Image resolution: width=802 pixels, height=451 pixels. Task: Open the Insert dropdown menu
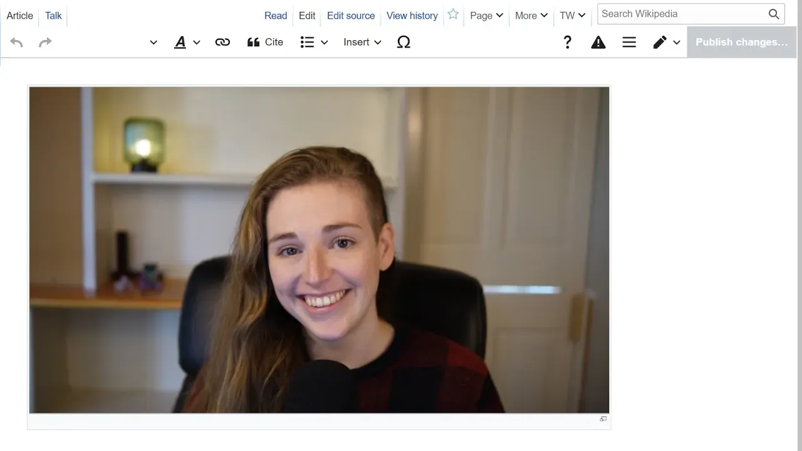(x=362, y=42)
